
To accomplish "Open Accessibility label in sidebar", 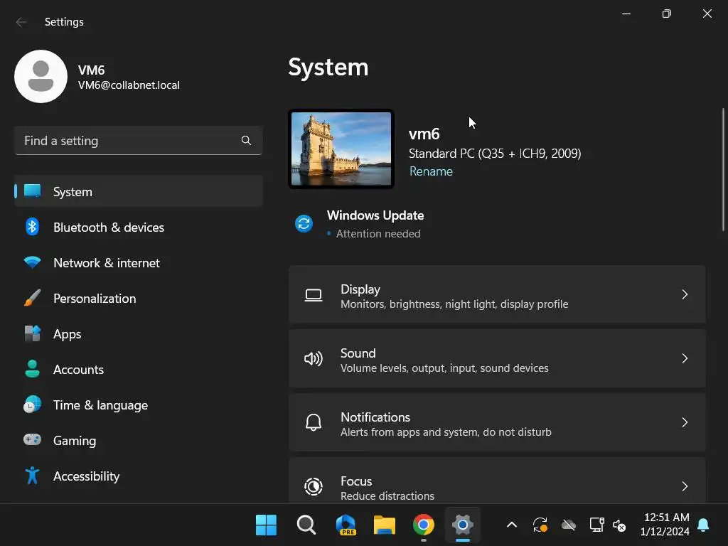I will coord(86,476).
